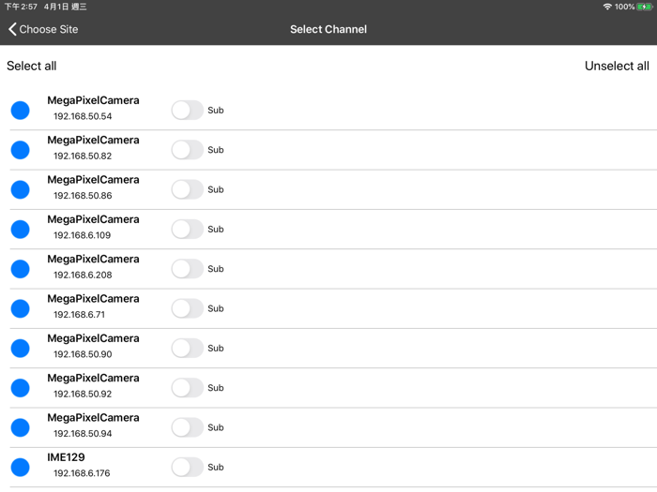Tap the IP address 192.168.6.71
This screenshot has height=492, width=657.
pyautogui.click(x=79, y=315)
